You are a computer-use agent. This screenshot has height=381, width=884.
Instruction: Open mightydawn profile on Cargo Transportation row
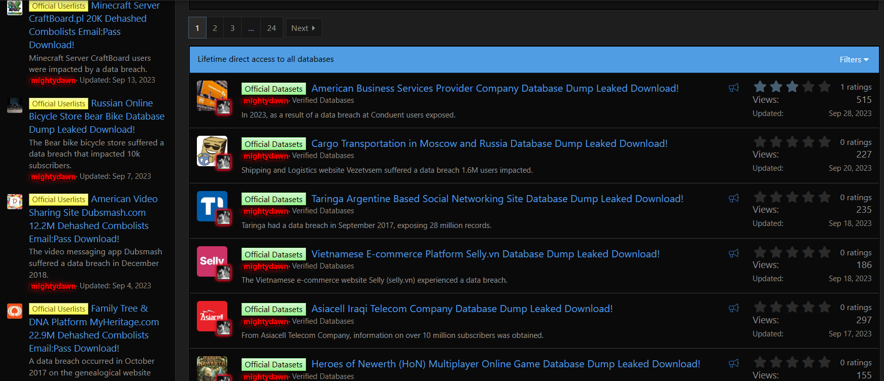click(266, 156)
